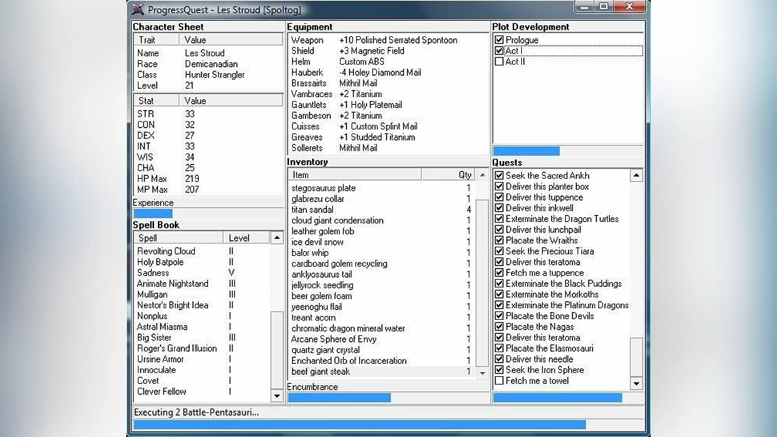The image size is (777, 437).
Task: Click the Executing 2 Battle-Pentasauri status text
Action: pos(196,412)
